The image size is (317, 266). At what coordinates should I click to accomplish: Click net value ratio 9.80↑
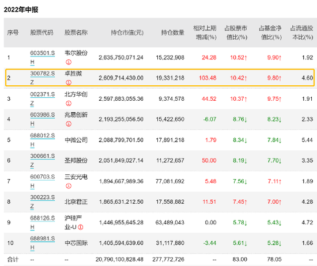(x=274, y=78)
